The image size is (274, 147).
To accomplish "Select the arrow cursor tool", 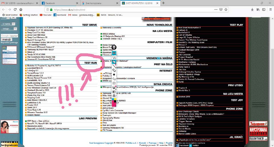I will click(114, 57).
